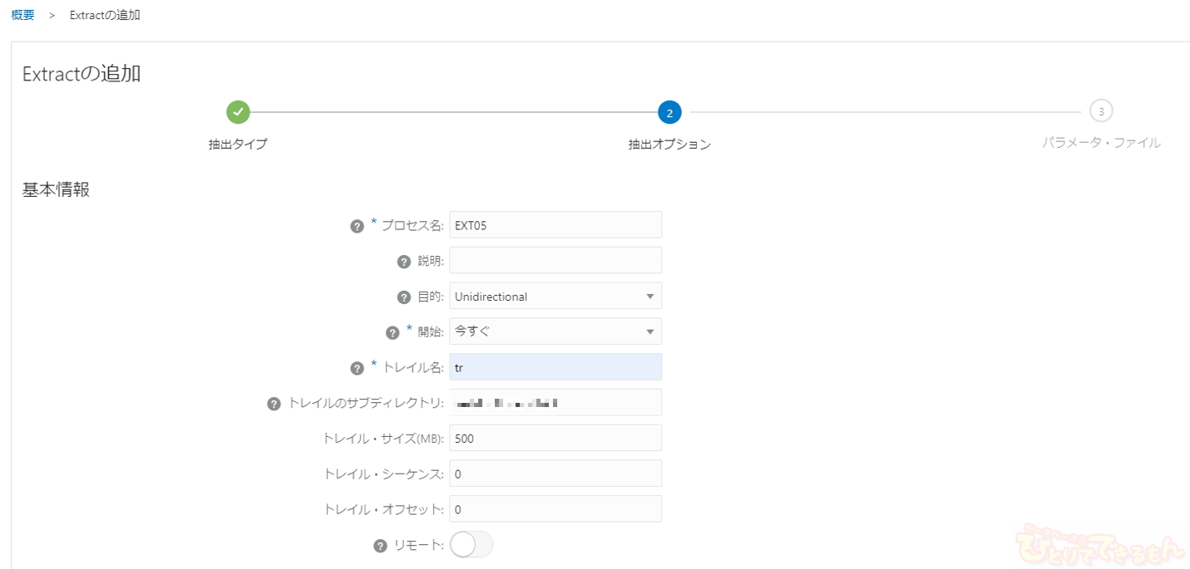Expand the 開始 今すぐ dropdown
The height and width of the screenshot is (569, 1190).
(555, 331)
